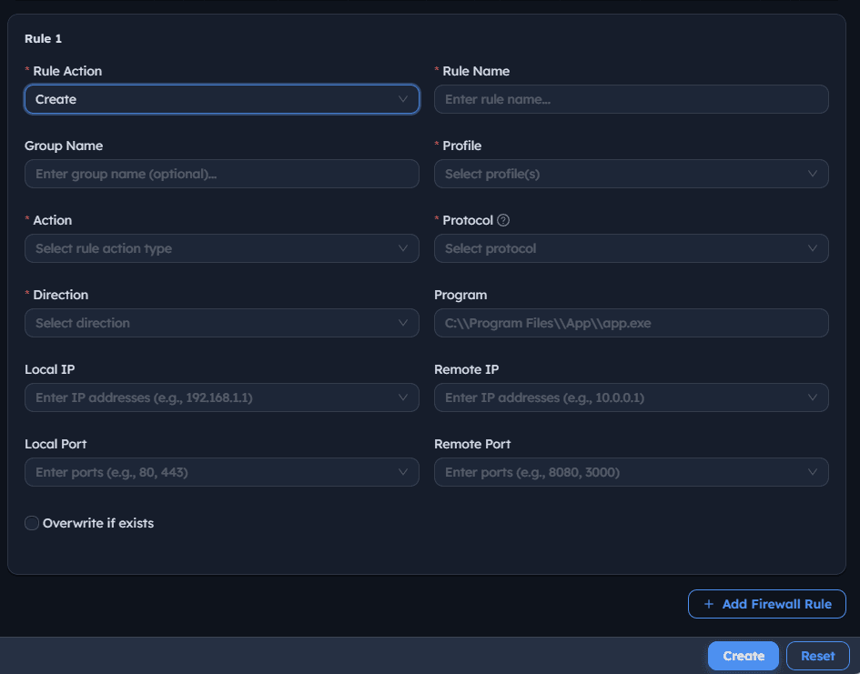Click the chevron arrow in Local IP field
860x674 pixels.
[403, 397]
